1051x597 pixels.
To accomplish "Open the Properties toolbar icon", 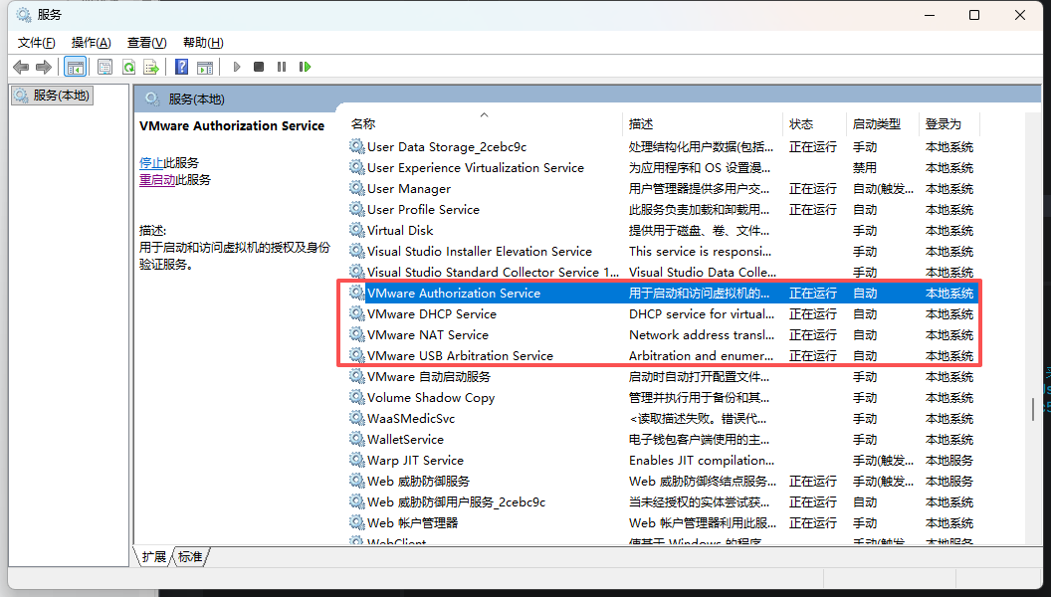I will coord(105,67).
